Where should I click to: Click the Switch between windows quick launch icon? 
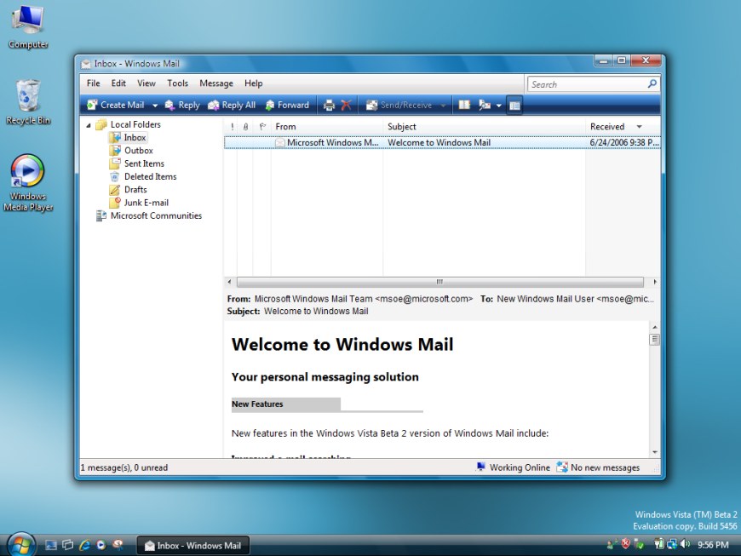tap(67, 545)
